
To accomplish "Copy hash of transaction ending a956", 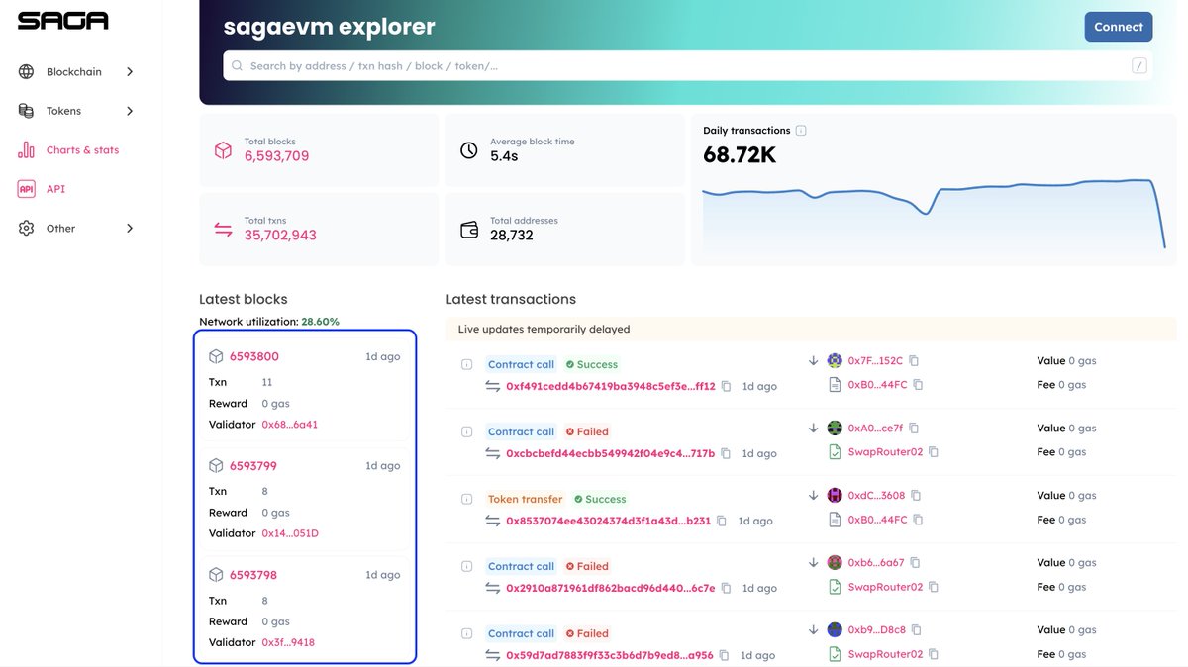I will click(727, 655).
